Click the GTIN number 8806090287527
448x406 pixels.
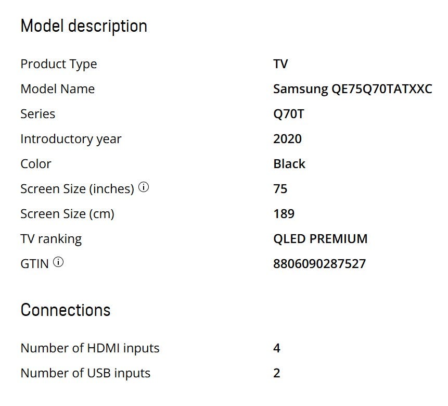[x=319, y=264]
